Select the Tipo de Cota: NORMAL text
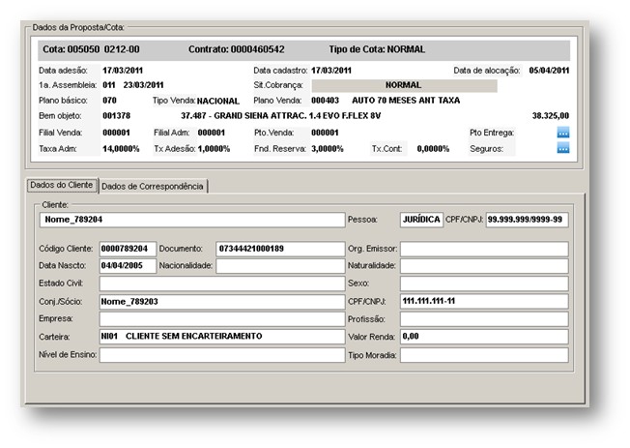The height and width of the screenshot is (448, 630). point(377,49)
